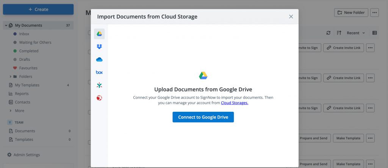Open more options next to New Folder
This screenshot has width=388, height=168.
pos(375,12)
